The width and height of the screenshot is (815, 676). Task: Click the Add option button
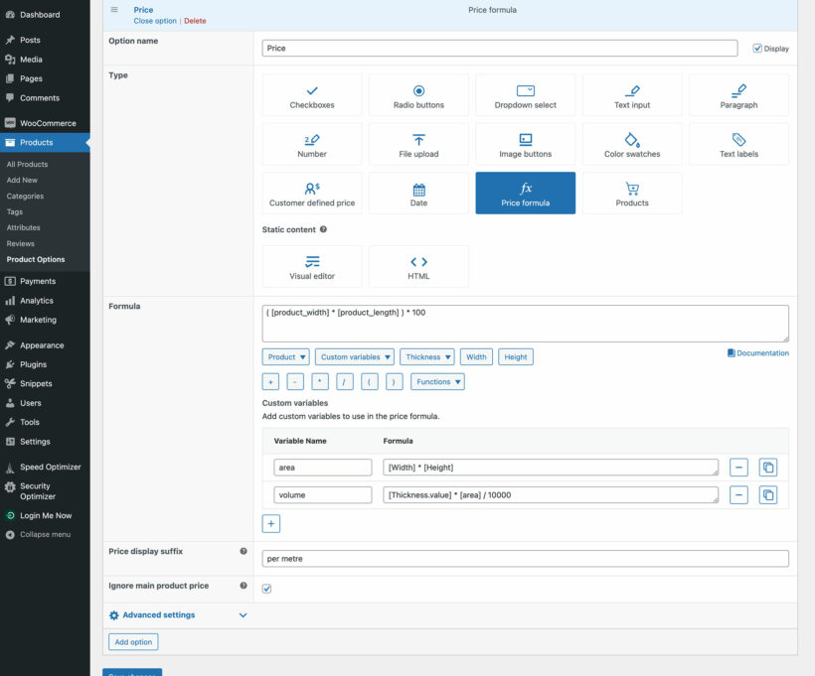click(133, 642)
